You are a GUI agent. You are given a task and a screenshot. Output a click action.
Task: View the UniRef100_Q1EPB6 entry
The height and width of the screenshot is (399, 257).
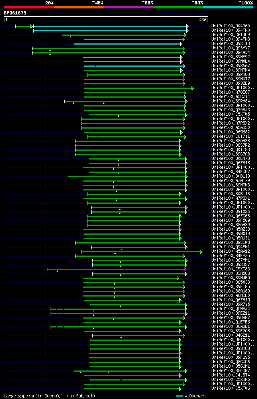click(230, 322)
